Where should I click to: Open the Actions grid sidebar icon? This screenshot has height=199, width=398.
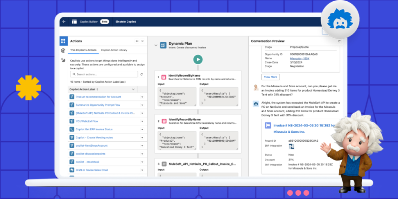point(63,41)
